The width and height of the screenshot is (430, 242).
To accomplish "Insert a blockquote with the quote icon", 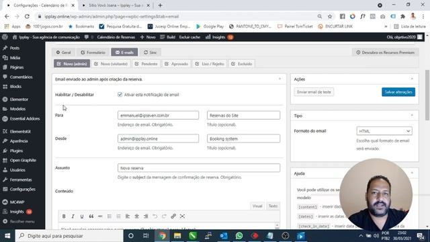I will (91, 216).
